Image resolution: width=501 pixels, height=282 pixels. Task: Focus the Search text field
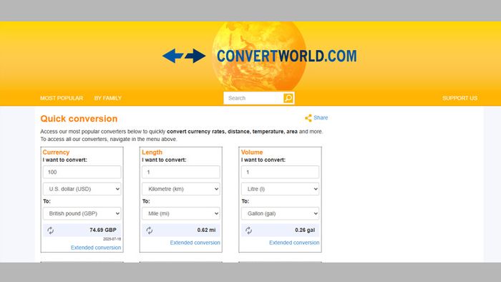[x=253, y=98]
